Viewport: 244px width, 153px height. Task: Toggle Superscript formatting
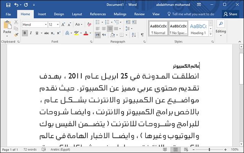(58, 33)
